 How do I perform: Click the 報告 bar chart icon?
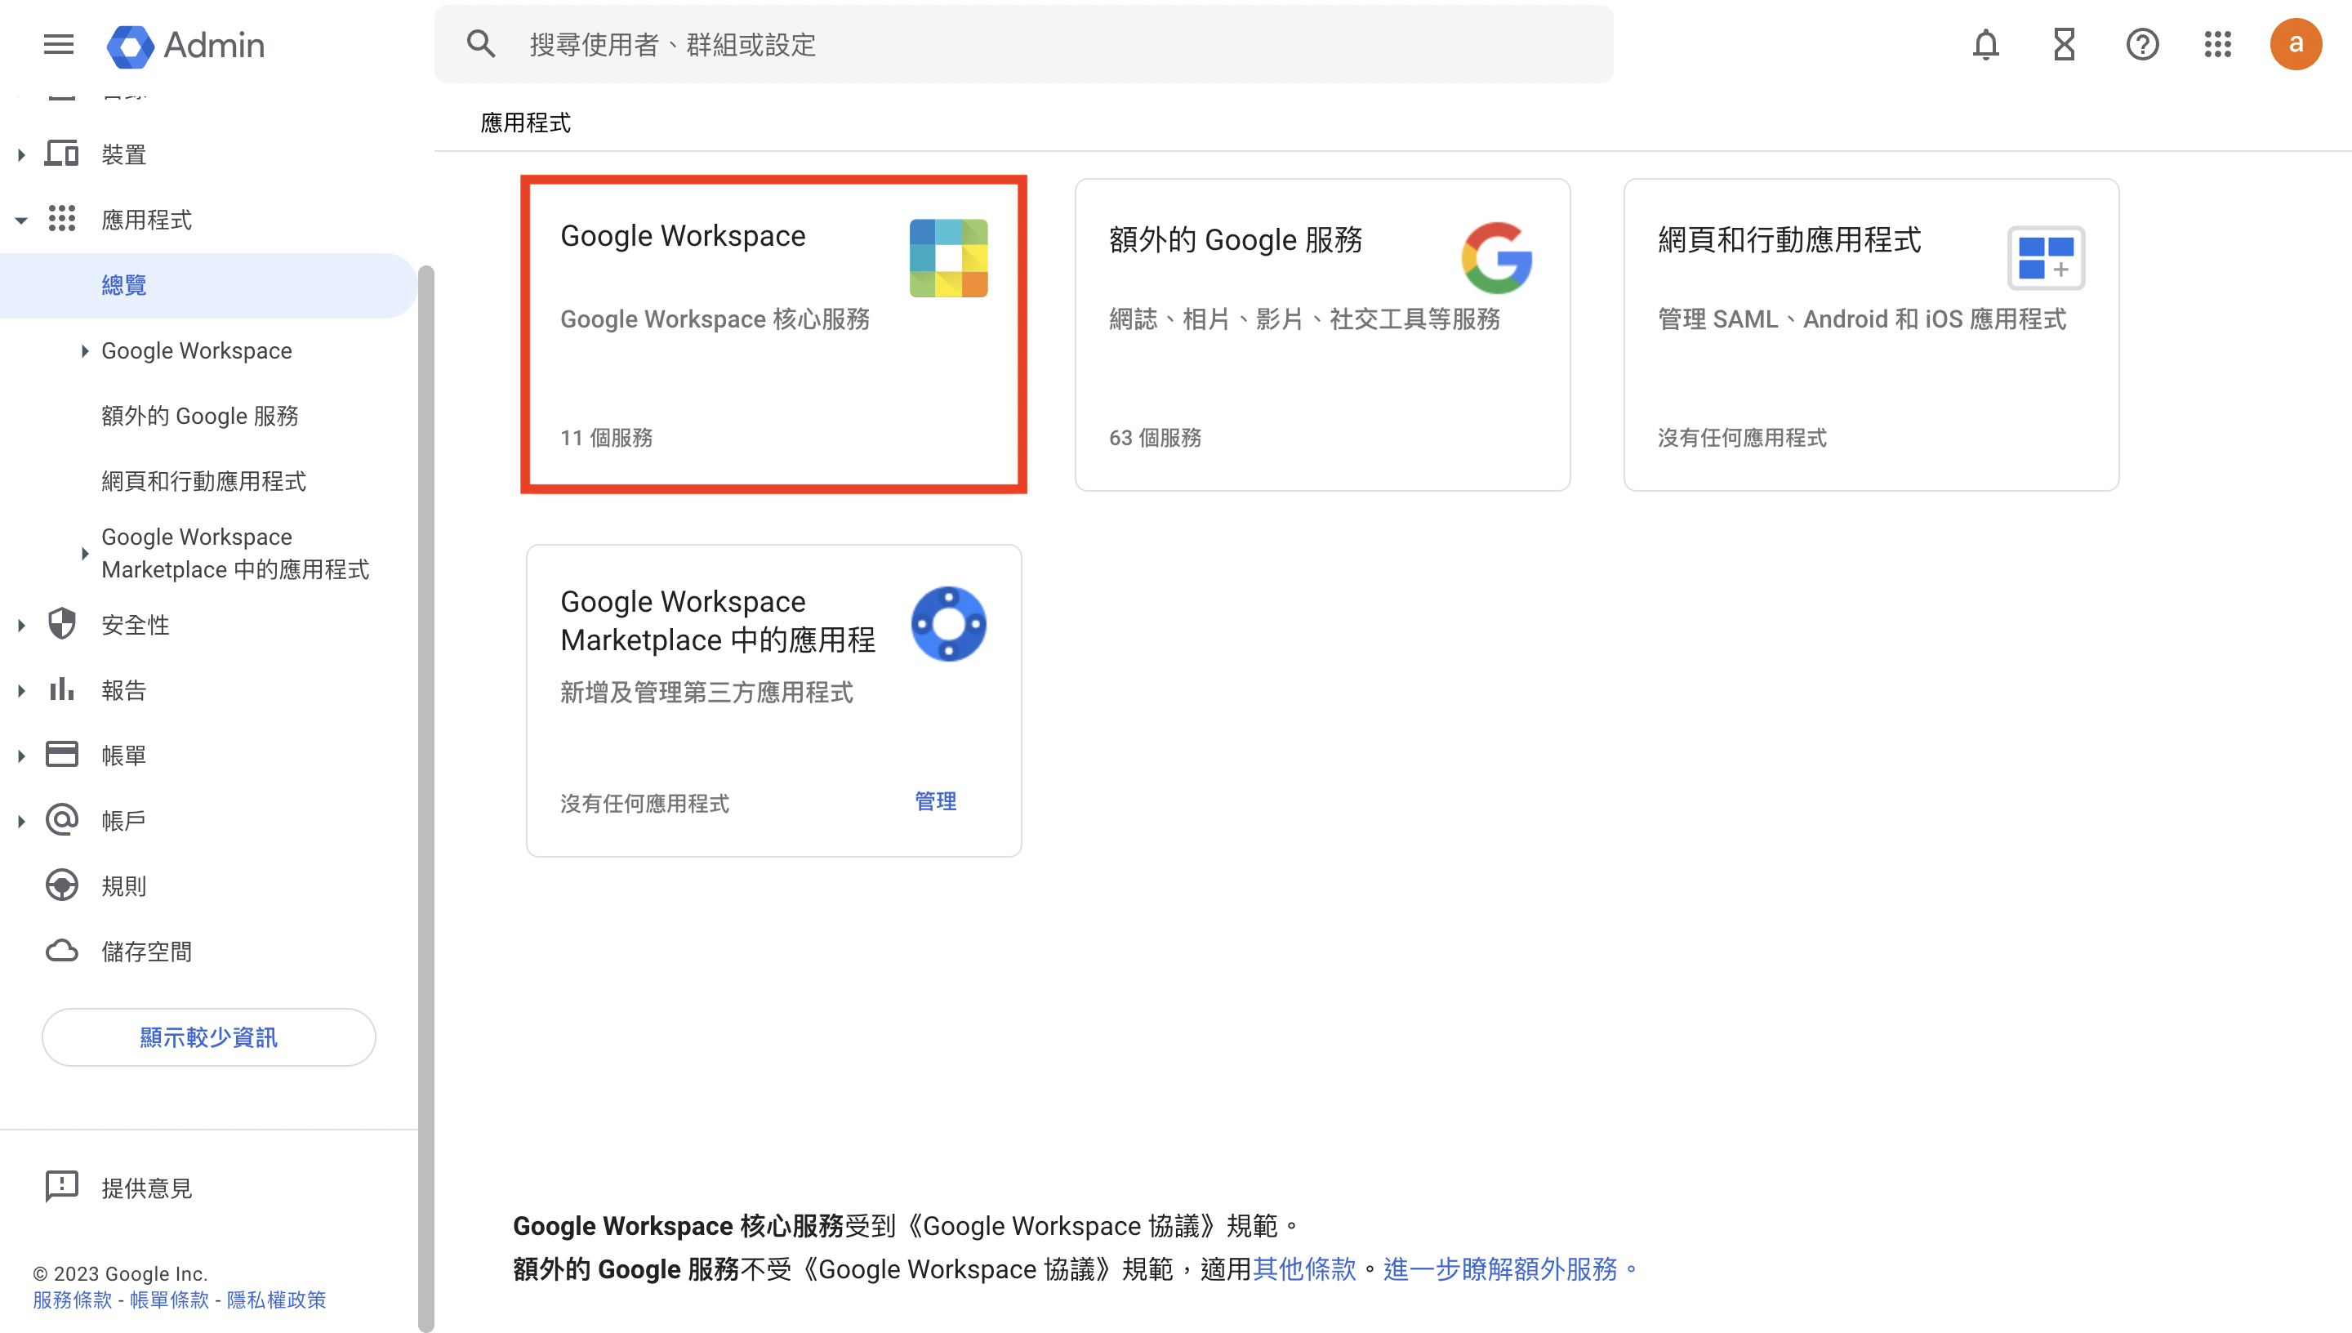coord(61,689)
